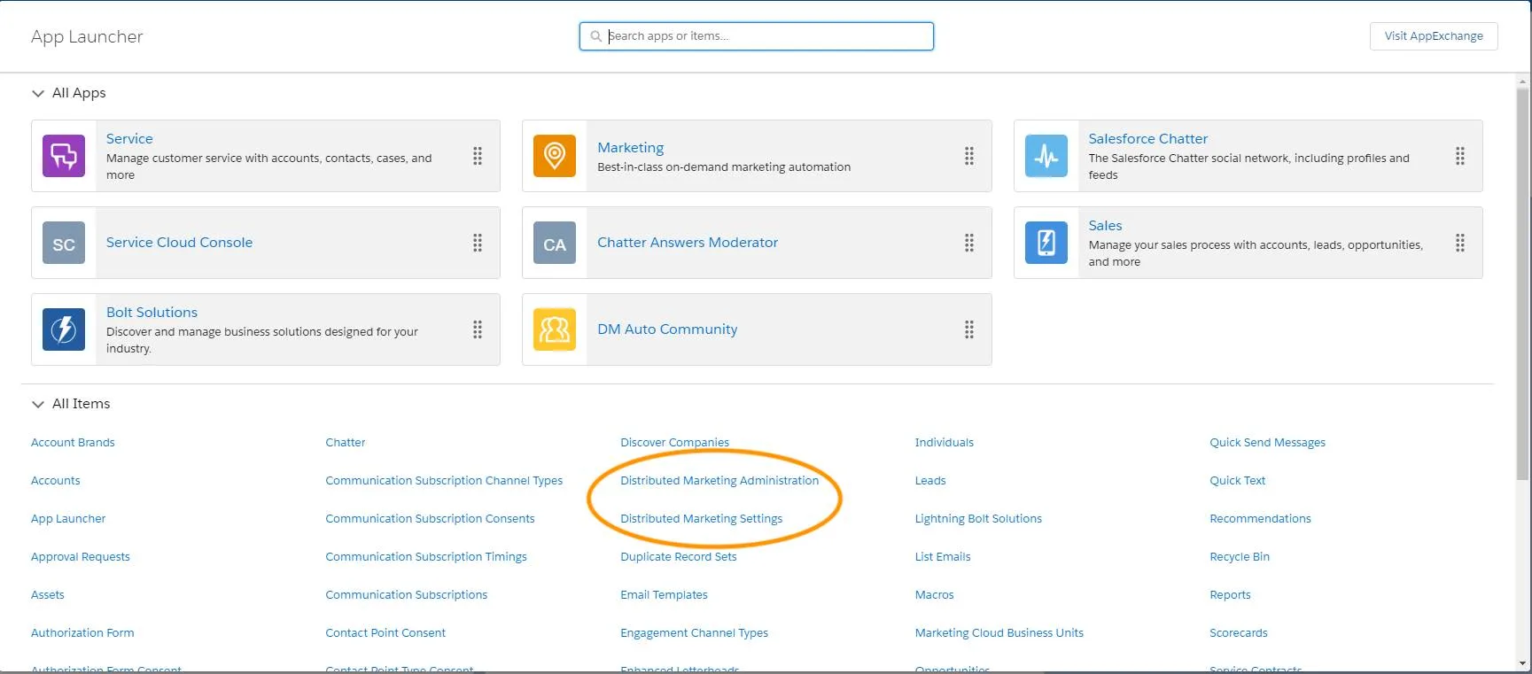Click the drag handle on Sales tile
Image resolution: width=1532 pixels, height=674 pixels.
click(1460, 243)
